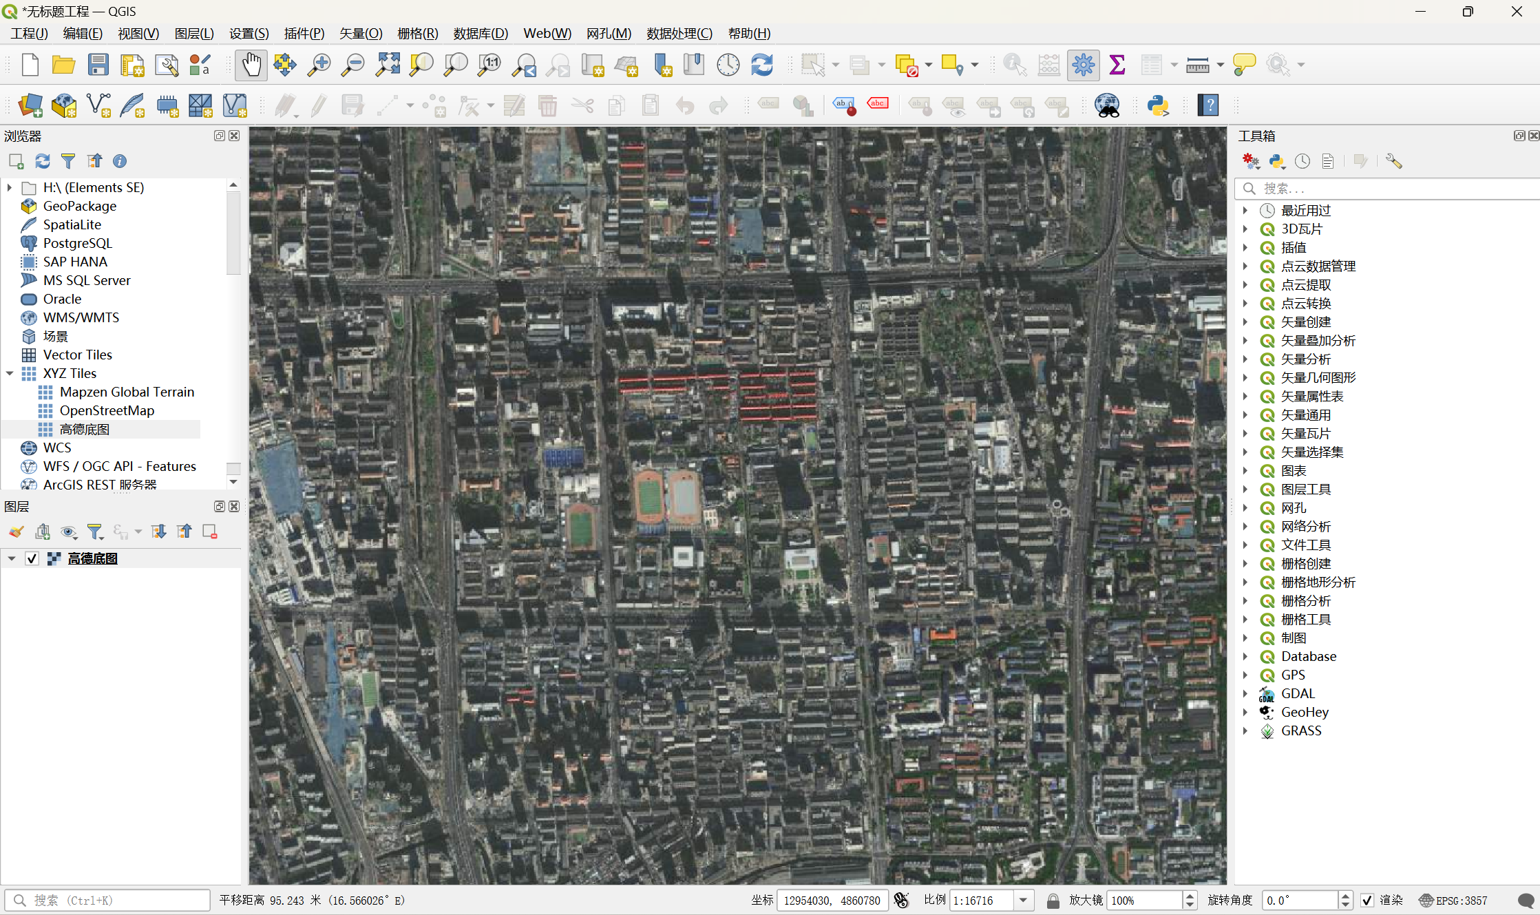
Task: Open the 比例 scale dropdown
Action: 1024,901
